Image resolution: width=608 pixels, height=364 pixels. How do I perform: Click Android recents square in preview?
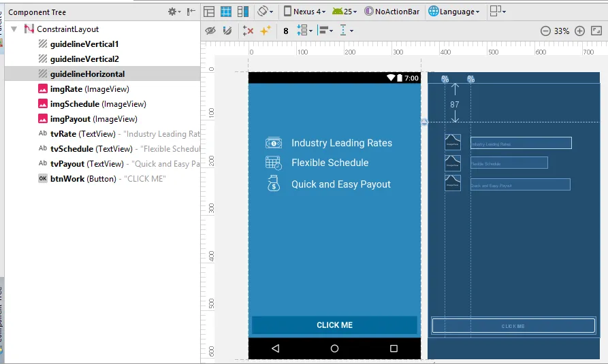tap(394, 348)
